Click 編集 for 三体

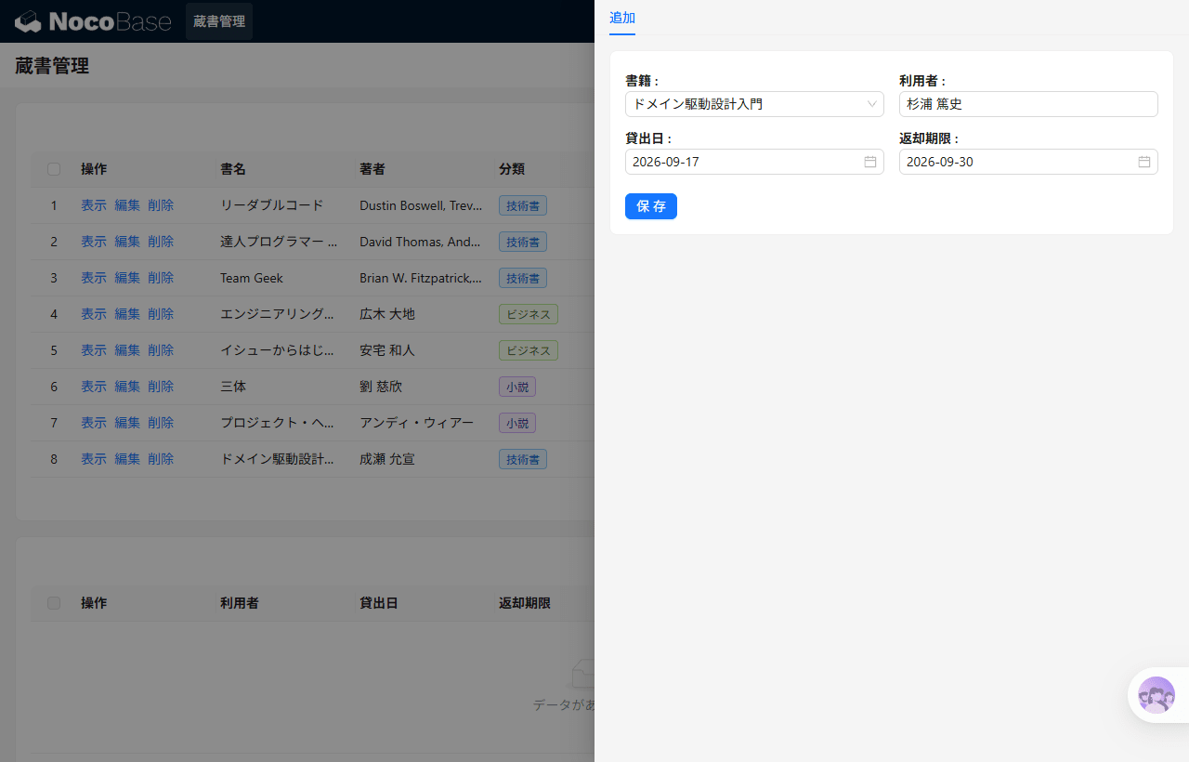pyautogui.click(x=127, y=387)
